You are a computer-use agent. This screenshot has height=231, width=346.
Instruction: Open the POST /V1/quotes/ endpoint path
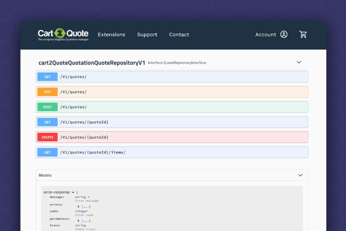coord(73,107)
